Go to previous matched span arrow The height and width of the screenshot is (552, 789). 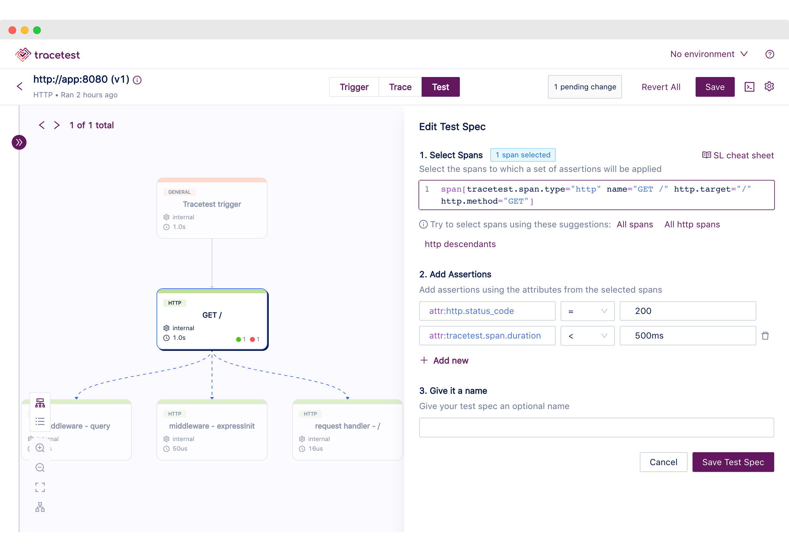42,125
